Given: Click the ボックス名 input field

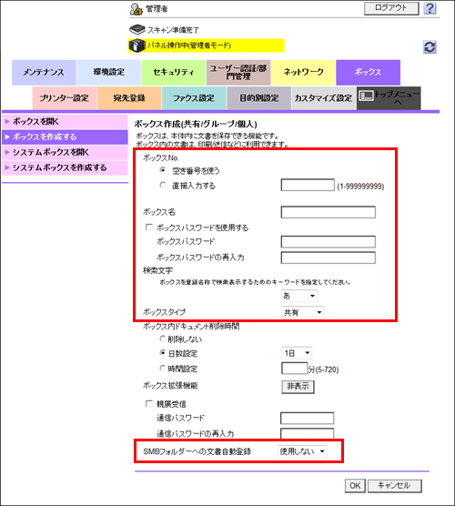Looking at the screenshot, I should coord(329,212).
